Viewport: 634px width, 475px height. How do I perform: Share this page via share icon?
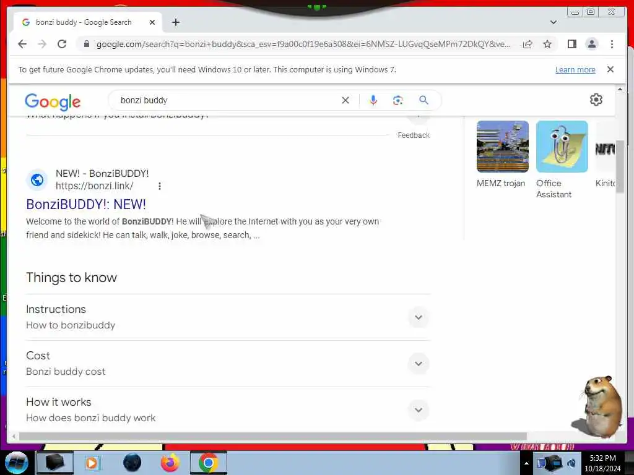coord(528,44)
